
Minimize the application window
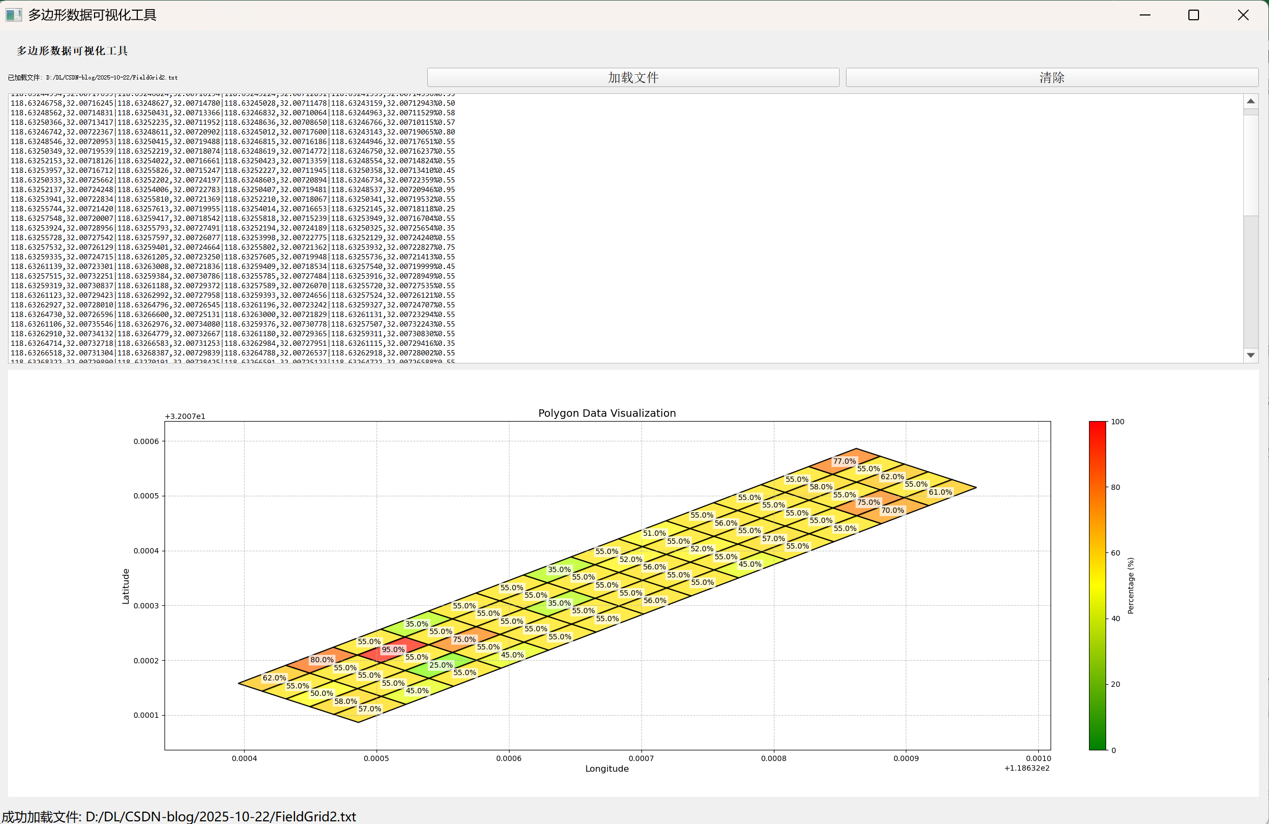[1145, 15]
